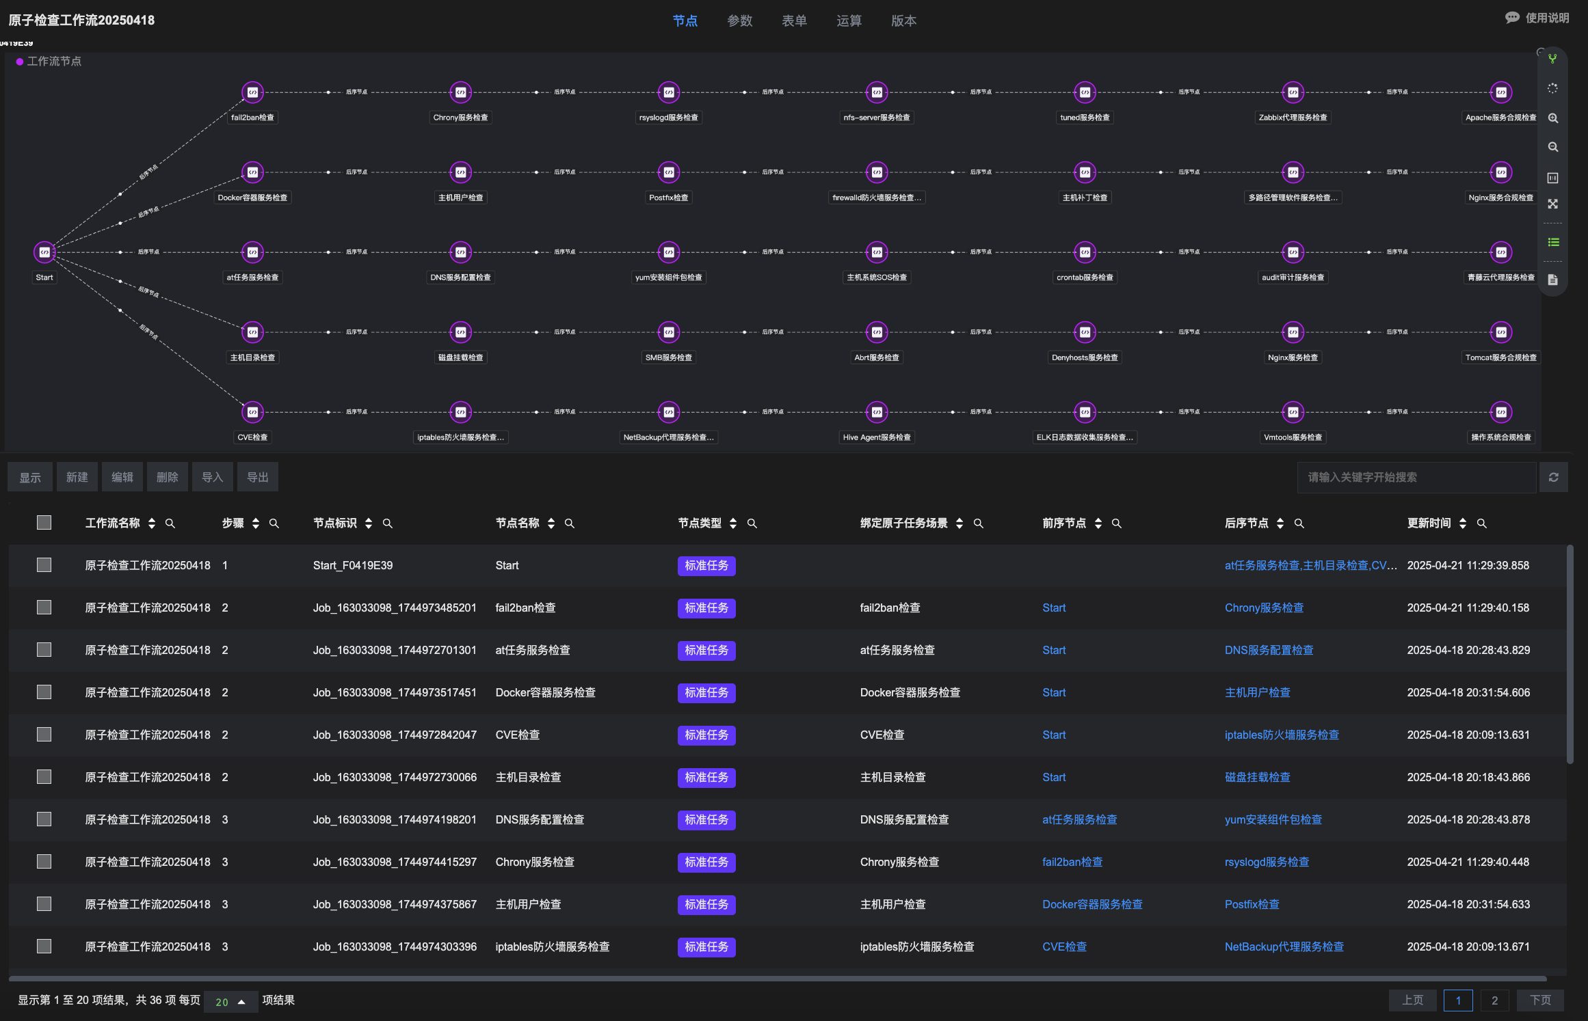Viewport: 1588px width, 1021px height.
Task: Sort by 节点类型 column arrows
Action: [733, 523]
